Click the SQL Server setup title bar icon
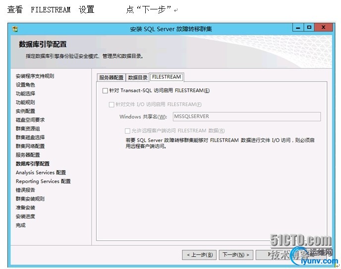Screen dimensions: 341x269 click(15, 29)
